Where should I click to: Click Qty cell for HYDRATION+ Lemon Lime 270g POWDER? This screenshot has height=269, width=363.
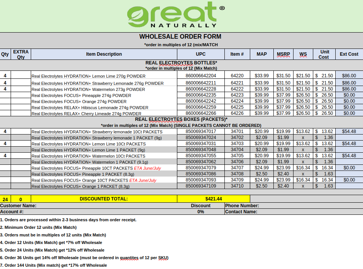coord(5,76)
